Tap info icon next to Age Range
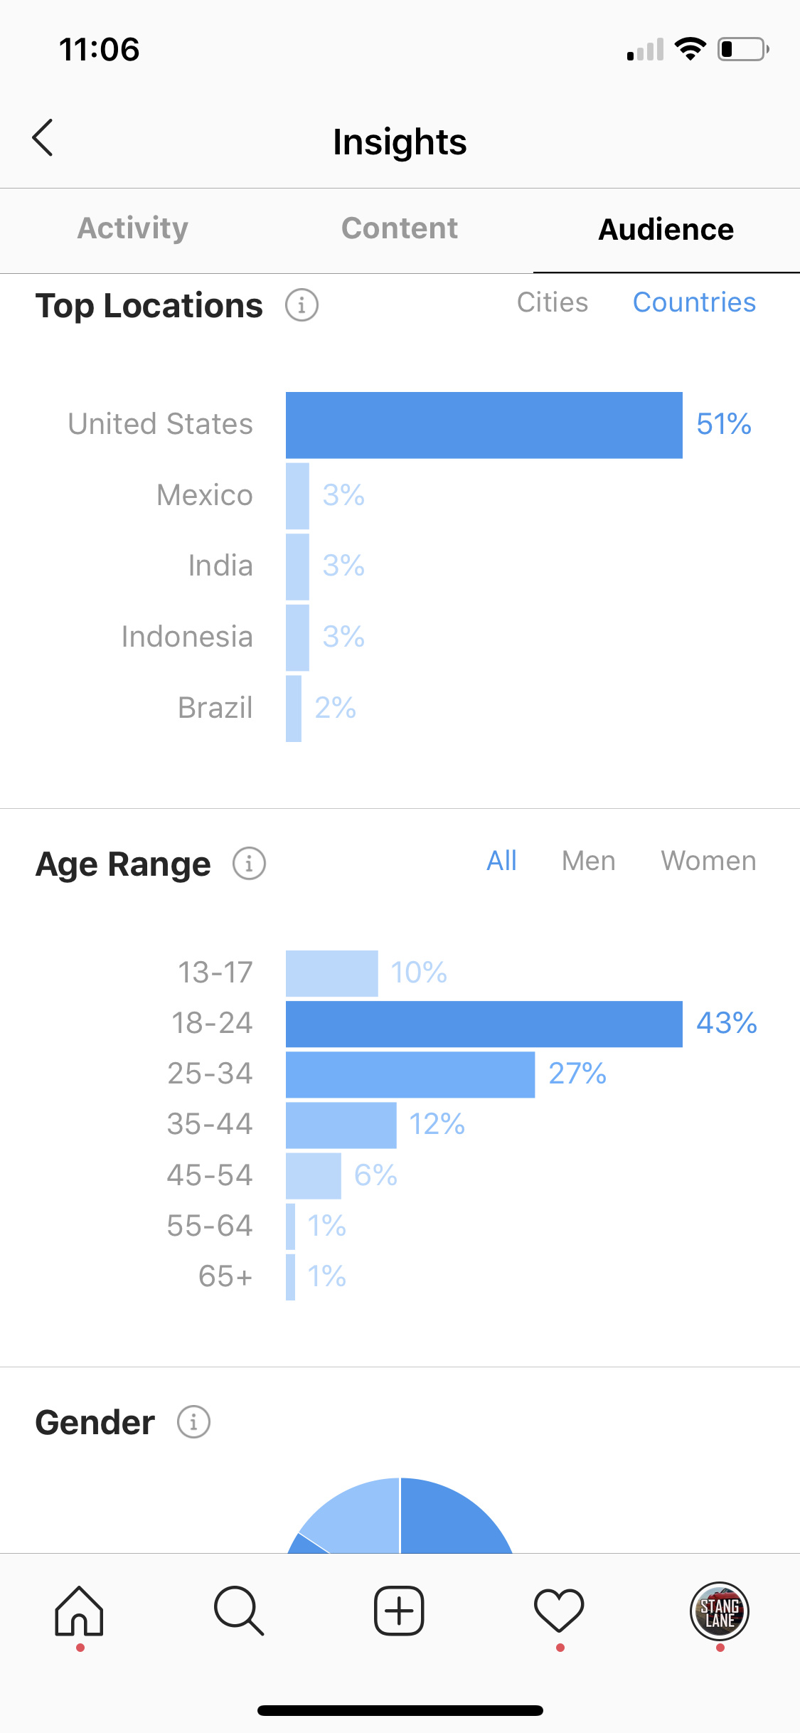 coord(249,864)
